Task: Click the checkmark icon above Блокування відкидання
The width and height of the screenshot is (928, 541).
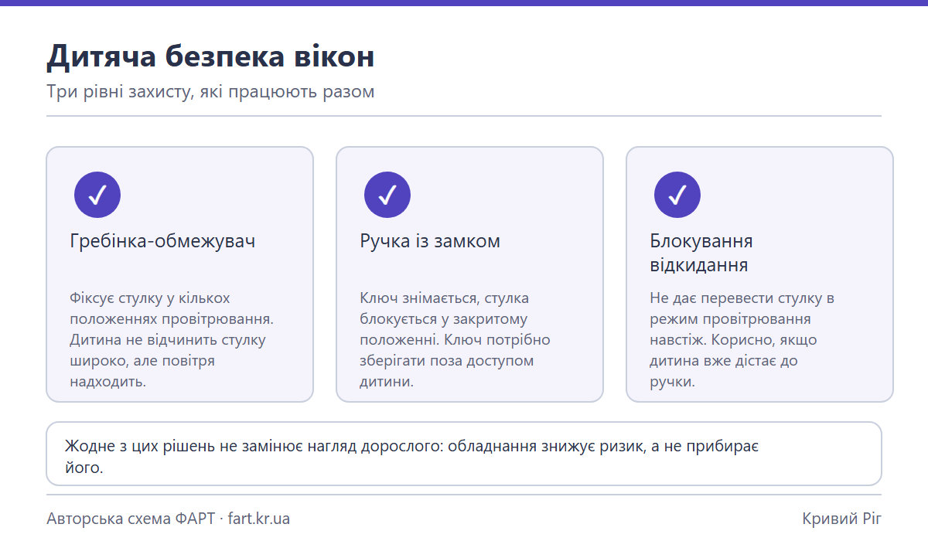Action: click(x=677, y=195)
